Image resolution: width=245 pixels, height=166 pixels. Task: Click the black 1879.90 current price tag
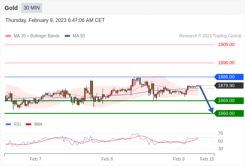click(x=229, y=85)
